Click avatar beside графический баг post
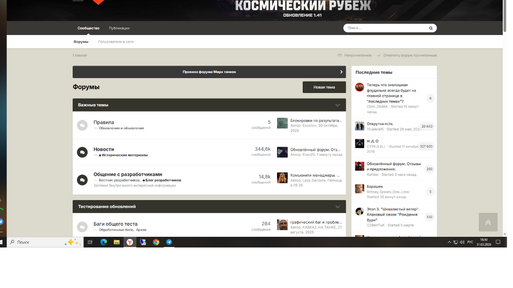Viewport: 513px width, 288px height. (282, 225)
